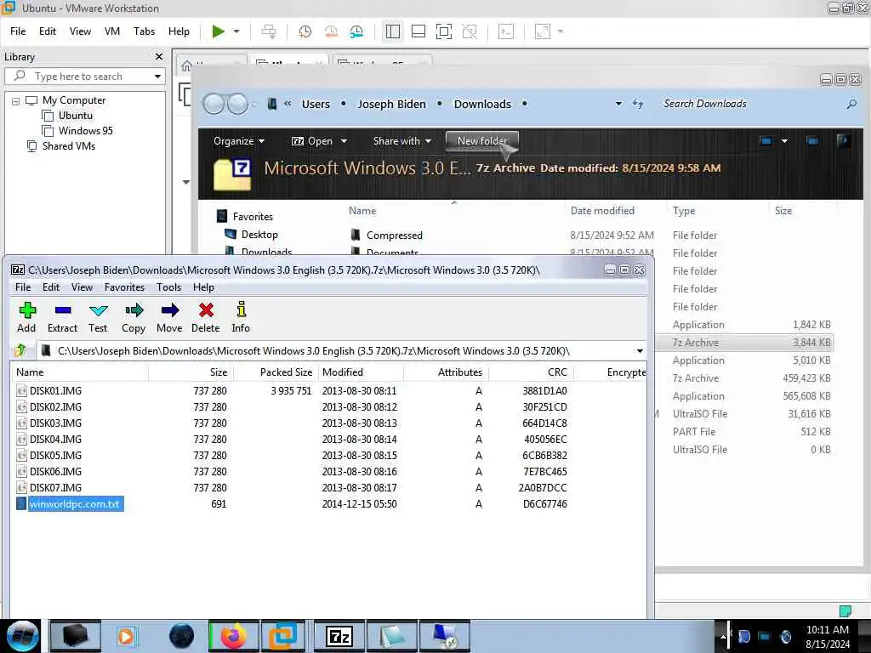The width and height of the screenshot is (871, 653).
Task: Open the arrow beside the Explorer Open button
Action: pos(344,141)
